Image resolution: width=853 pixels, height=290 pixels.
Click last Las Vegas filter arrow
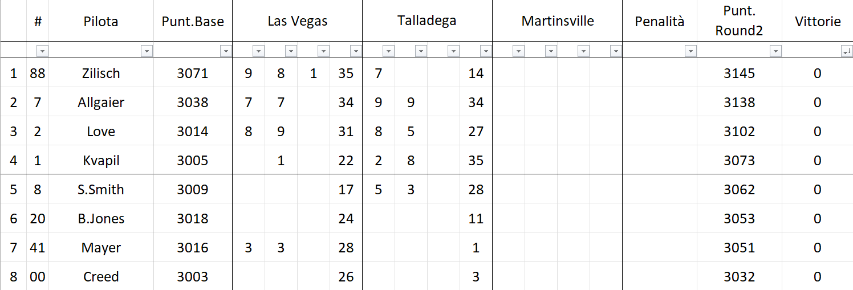click(356, 51)
